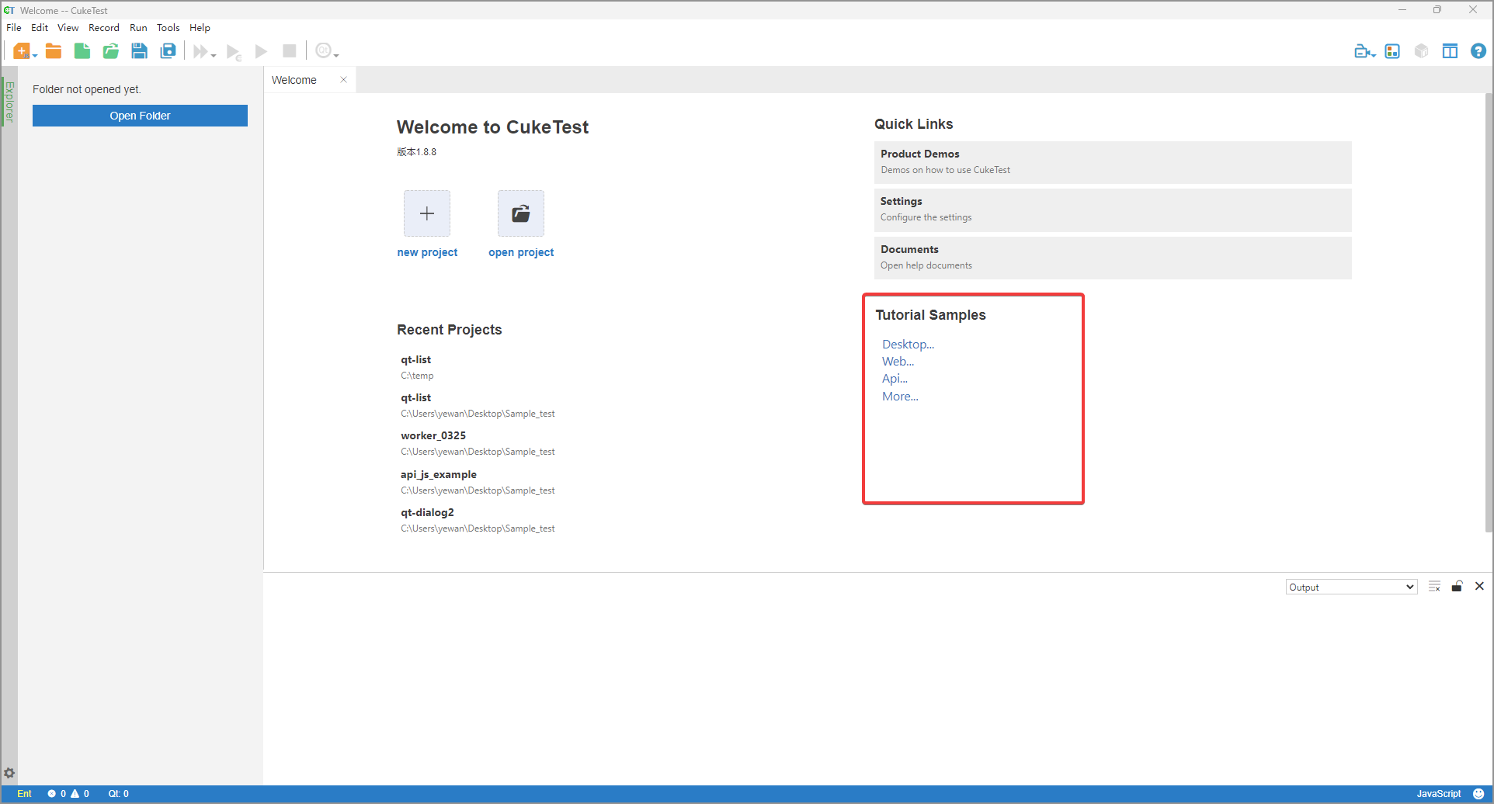
Task: Open the View menu
Action: point(68,28)
